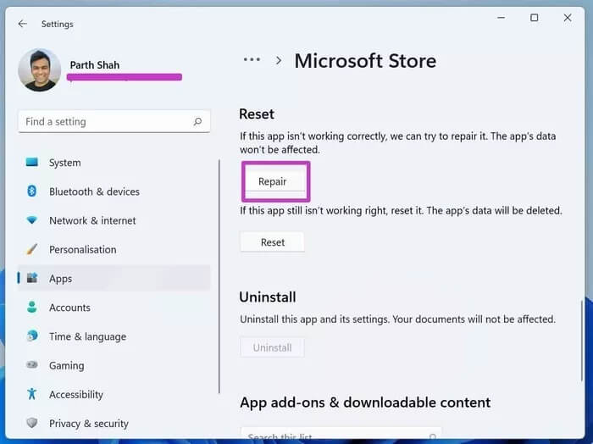Click the Network wifi icon

click(x=32, y=219)
